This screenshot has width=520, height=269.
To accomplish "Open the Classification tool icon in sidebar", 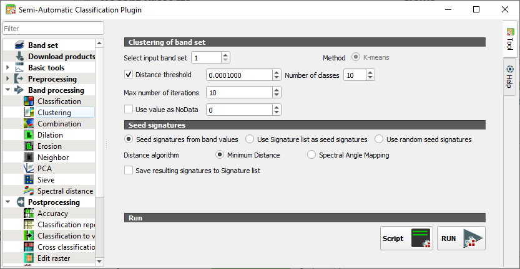I will click(28, 101).
